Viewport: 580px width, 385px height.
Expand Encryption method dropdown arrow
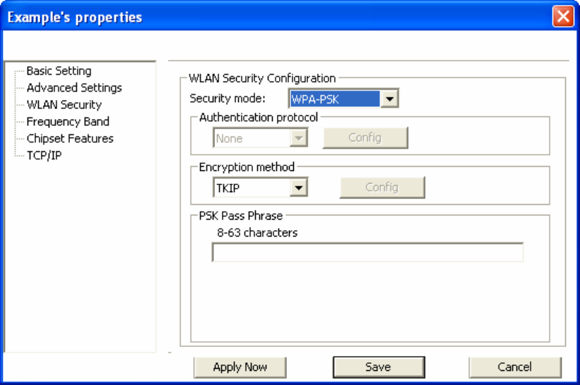point(299,188)
